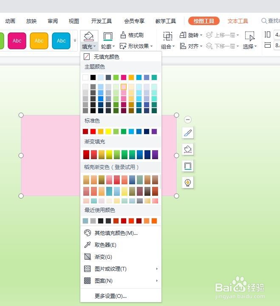Click the floating lightbulb icon

[x=188, y=183]
